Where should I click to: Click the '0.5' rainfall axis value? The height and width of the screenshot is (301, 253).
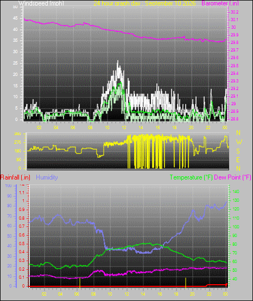tap(22, 244)
